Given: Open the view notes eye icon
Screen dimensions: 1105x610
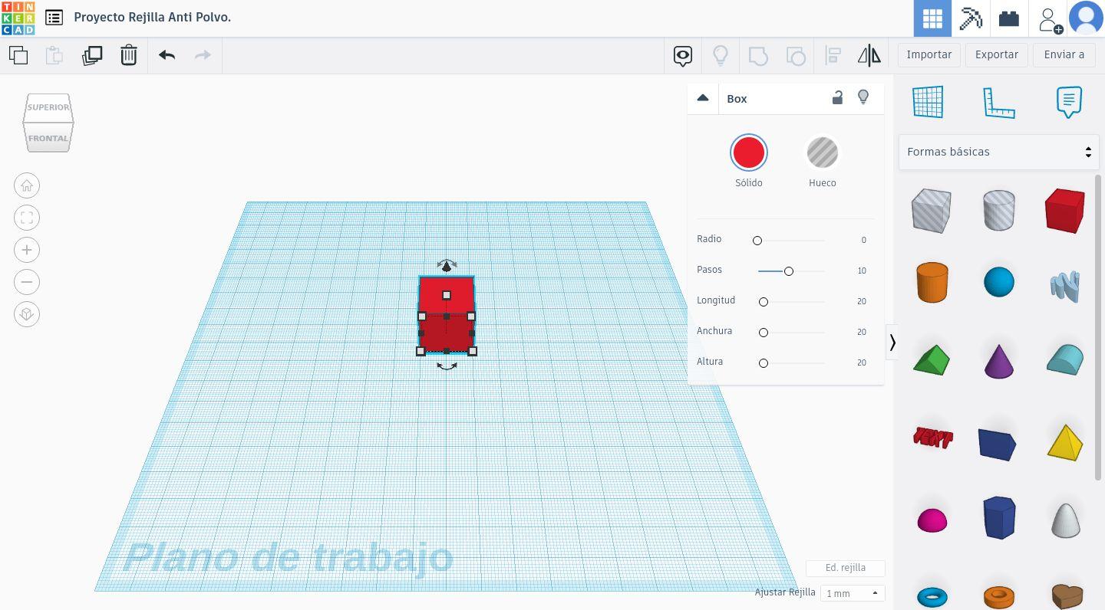Looking at the screenshot, I should point(683,55).
